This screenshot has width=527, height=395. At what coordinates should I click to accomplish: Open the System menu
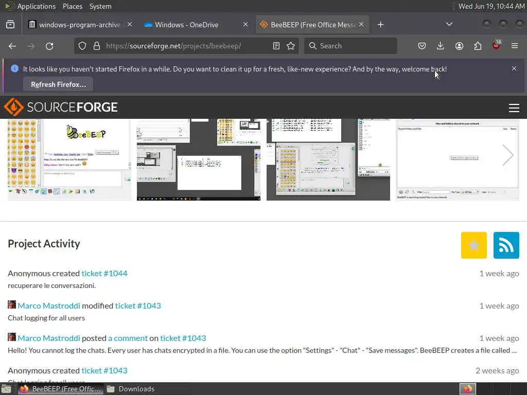point(100,6)
